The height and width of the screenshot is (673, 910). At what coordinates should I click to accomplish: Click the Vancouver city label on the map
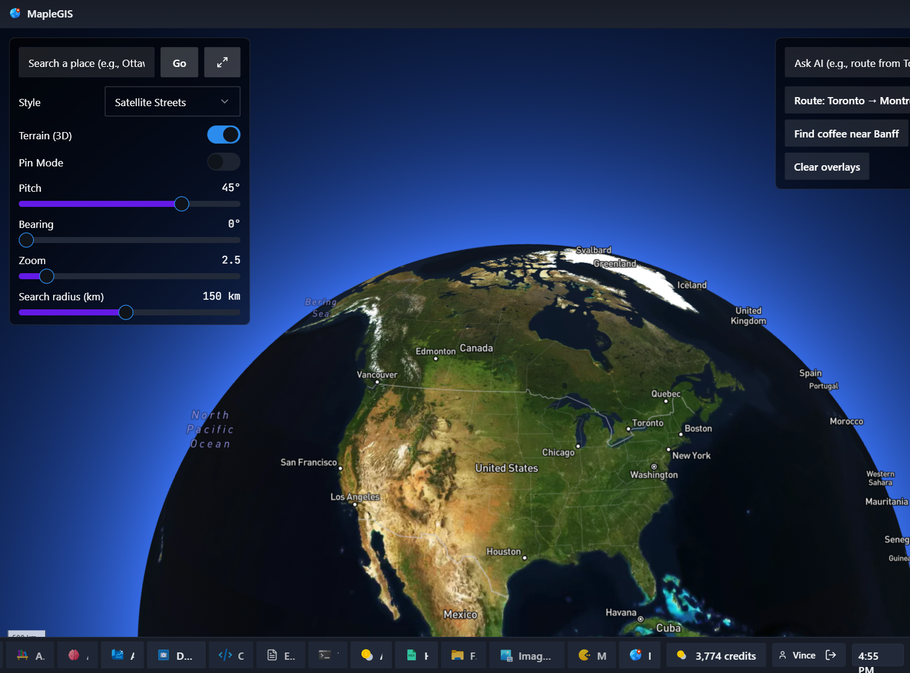point(377,374)
